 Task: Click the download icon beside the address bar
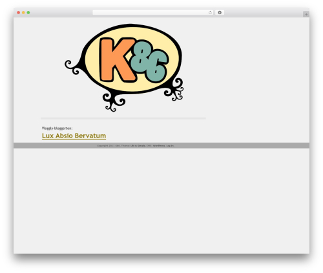[220, 12]
